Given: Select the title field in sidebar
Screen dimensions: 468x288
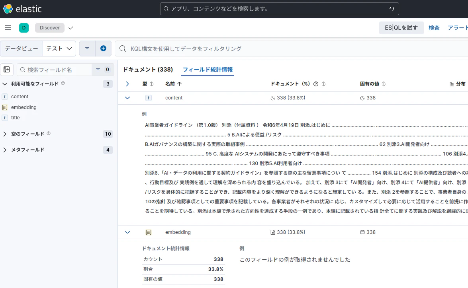Looking at the screenshot, I should [15, 118].
